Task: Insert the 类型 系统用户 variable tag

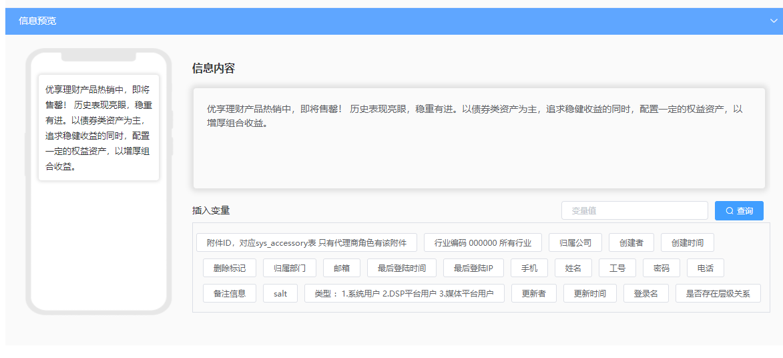Action: click(405, 293)
